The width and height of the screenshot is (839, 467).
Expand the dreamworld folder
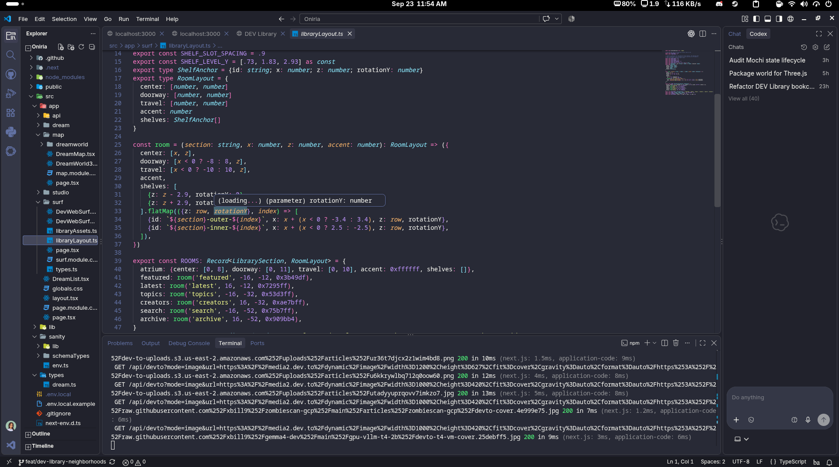click(42, 145)
